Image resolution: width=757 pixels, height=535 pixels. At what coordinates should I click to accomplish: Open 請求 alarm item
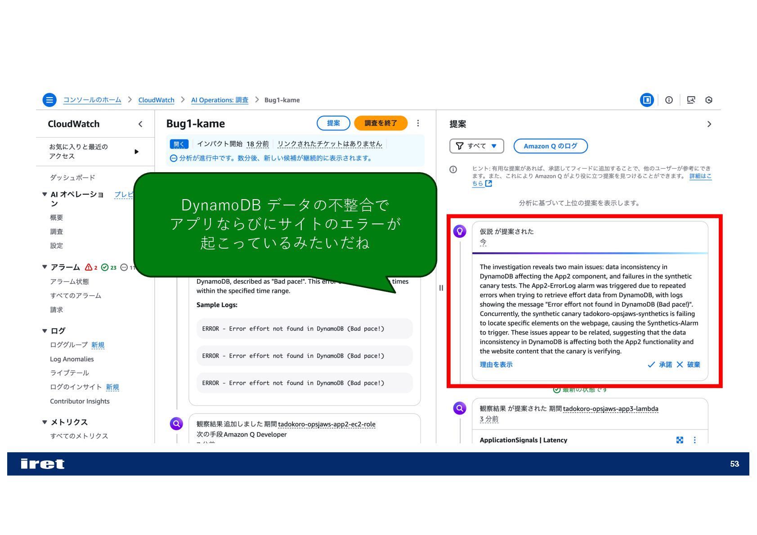(56, 310)
